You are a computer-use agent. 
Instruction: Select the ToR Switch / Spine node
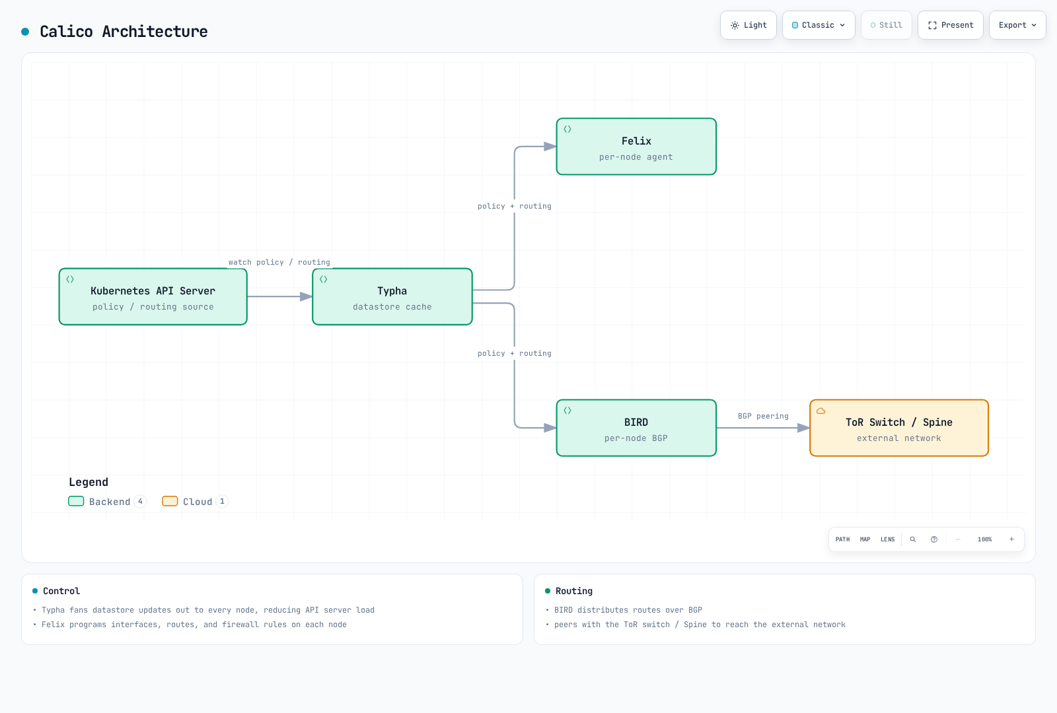899,428
